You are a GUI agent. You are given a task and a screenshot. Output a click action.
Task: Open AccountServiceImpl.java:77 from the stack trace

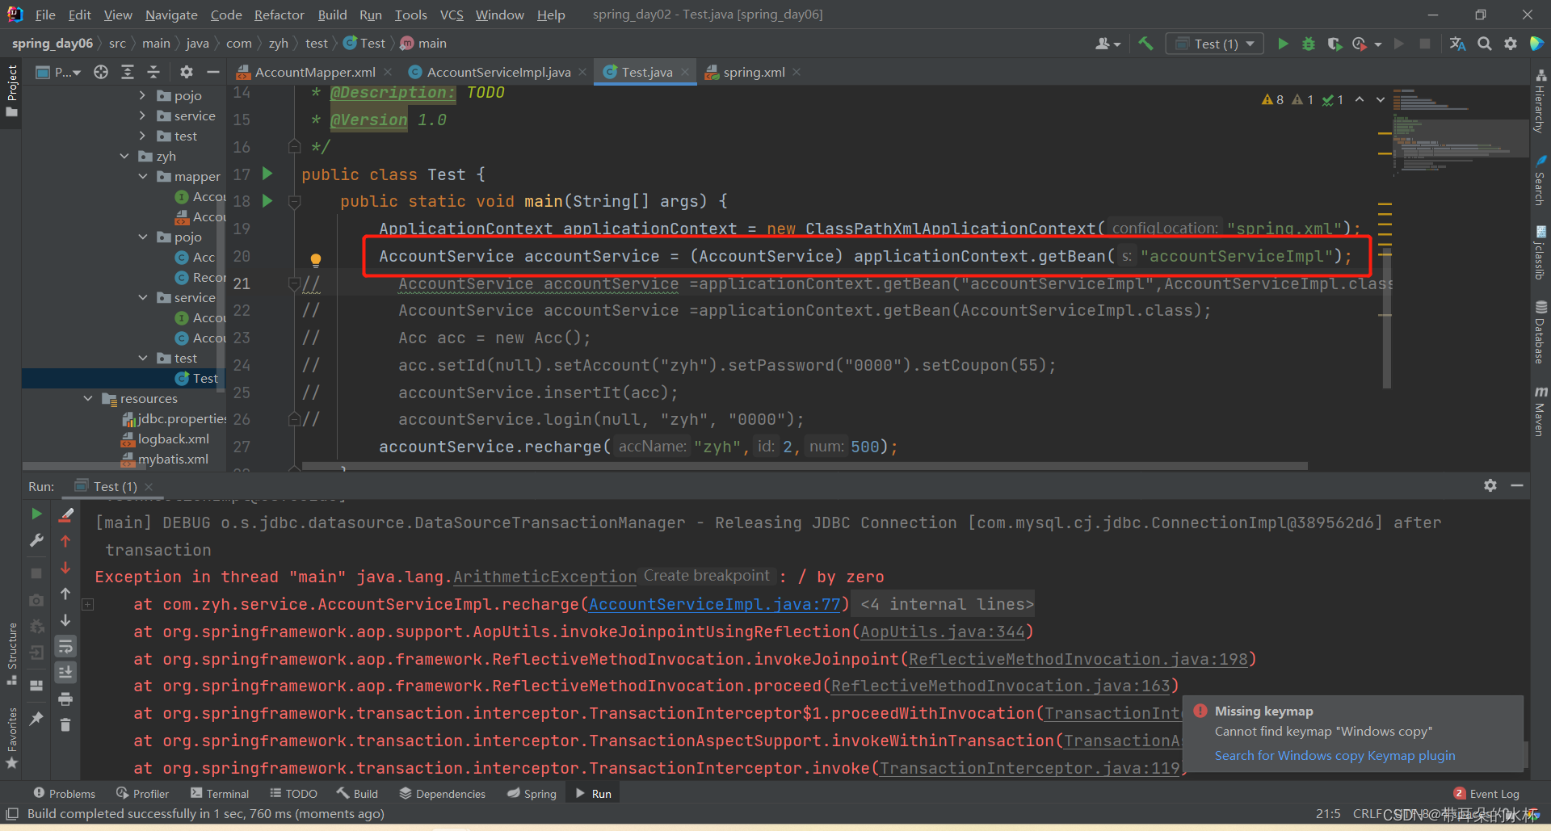(716, 604)
